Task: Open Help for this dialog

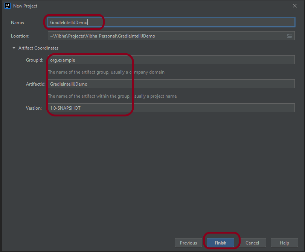Action: 284,243
